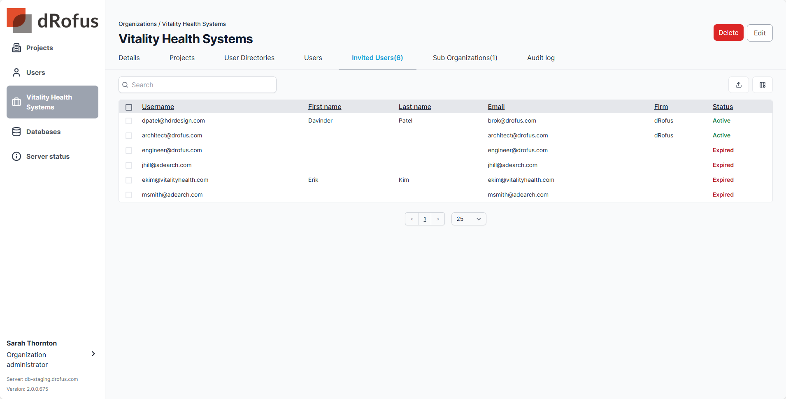Select the ekim@vitalityhealth.com row checkbox
This screenshot has height=399, width=786.
(129, 180)
